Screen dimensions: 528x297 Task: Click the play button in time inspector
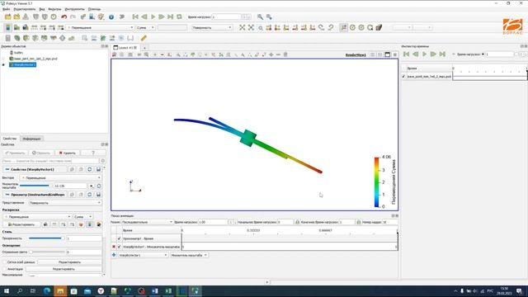click(424, 54)
